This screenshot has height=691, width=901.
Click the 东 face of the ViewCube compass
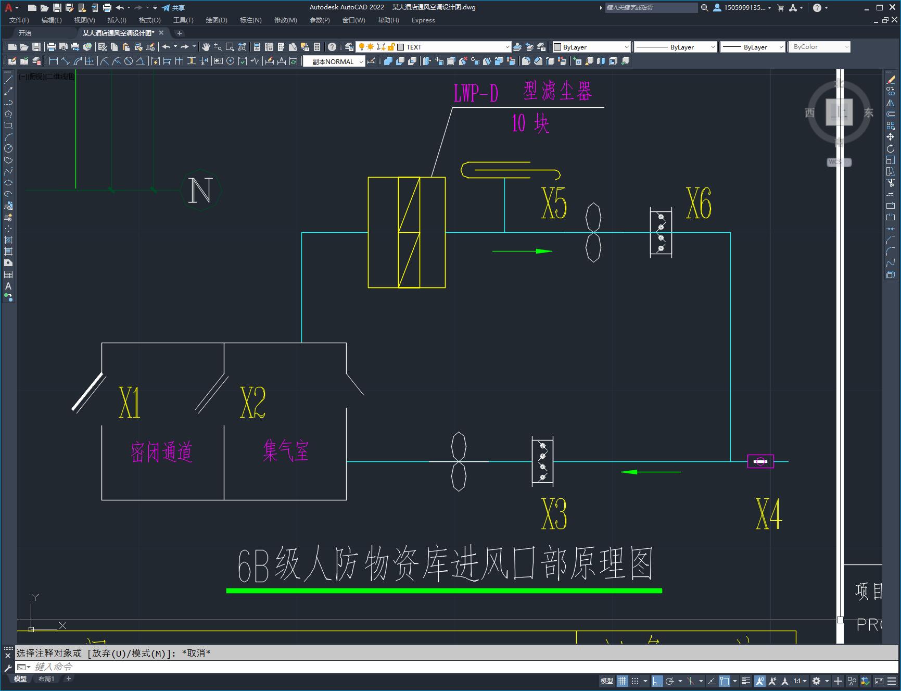tap(869, 112)
